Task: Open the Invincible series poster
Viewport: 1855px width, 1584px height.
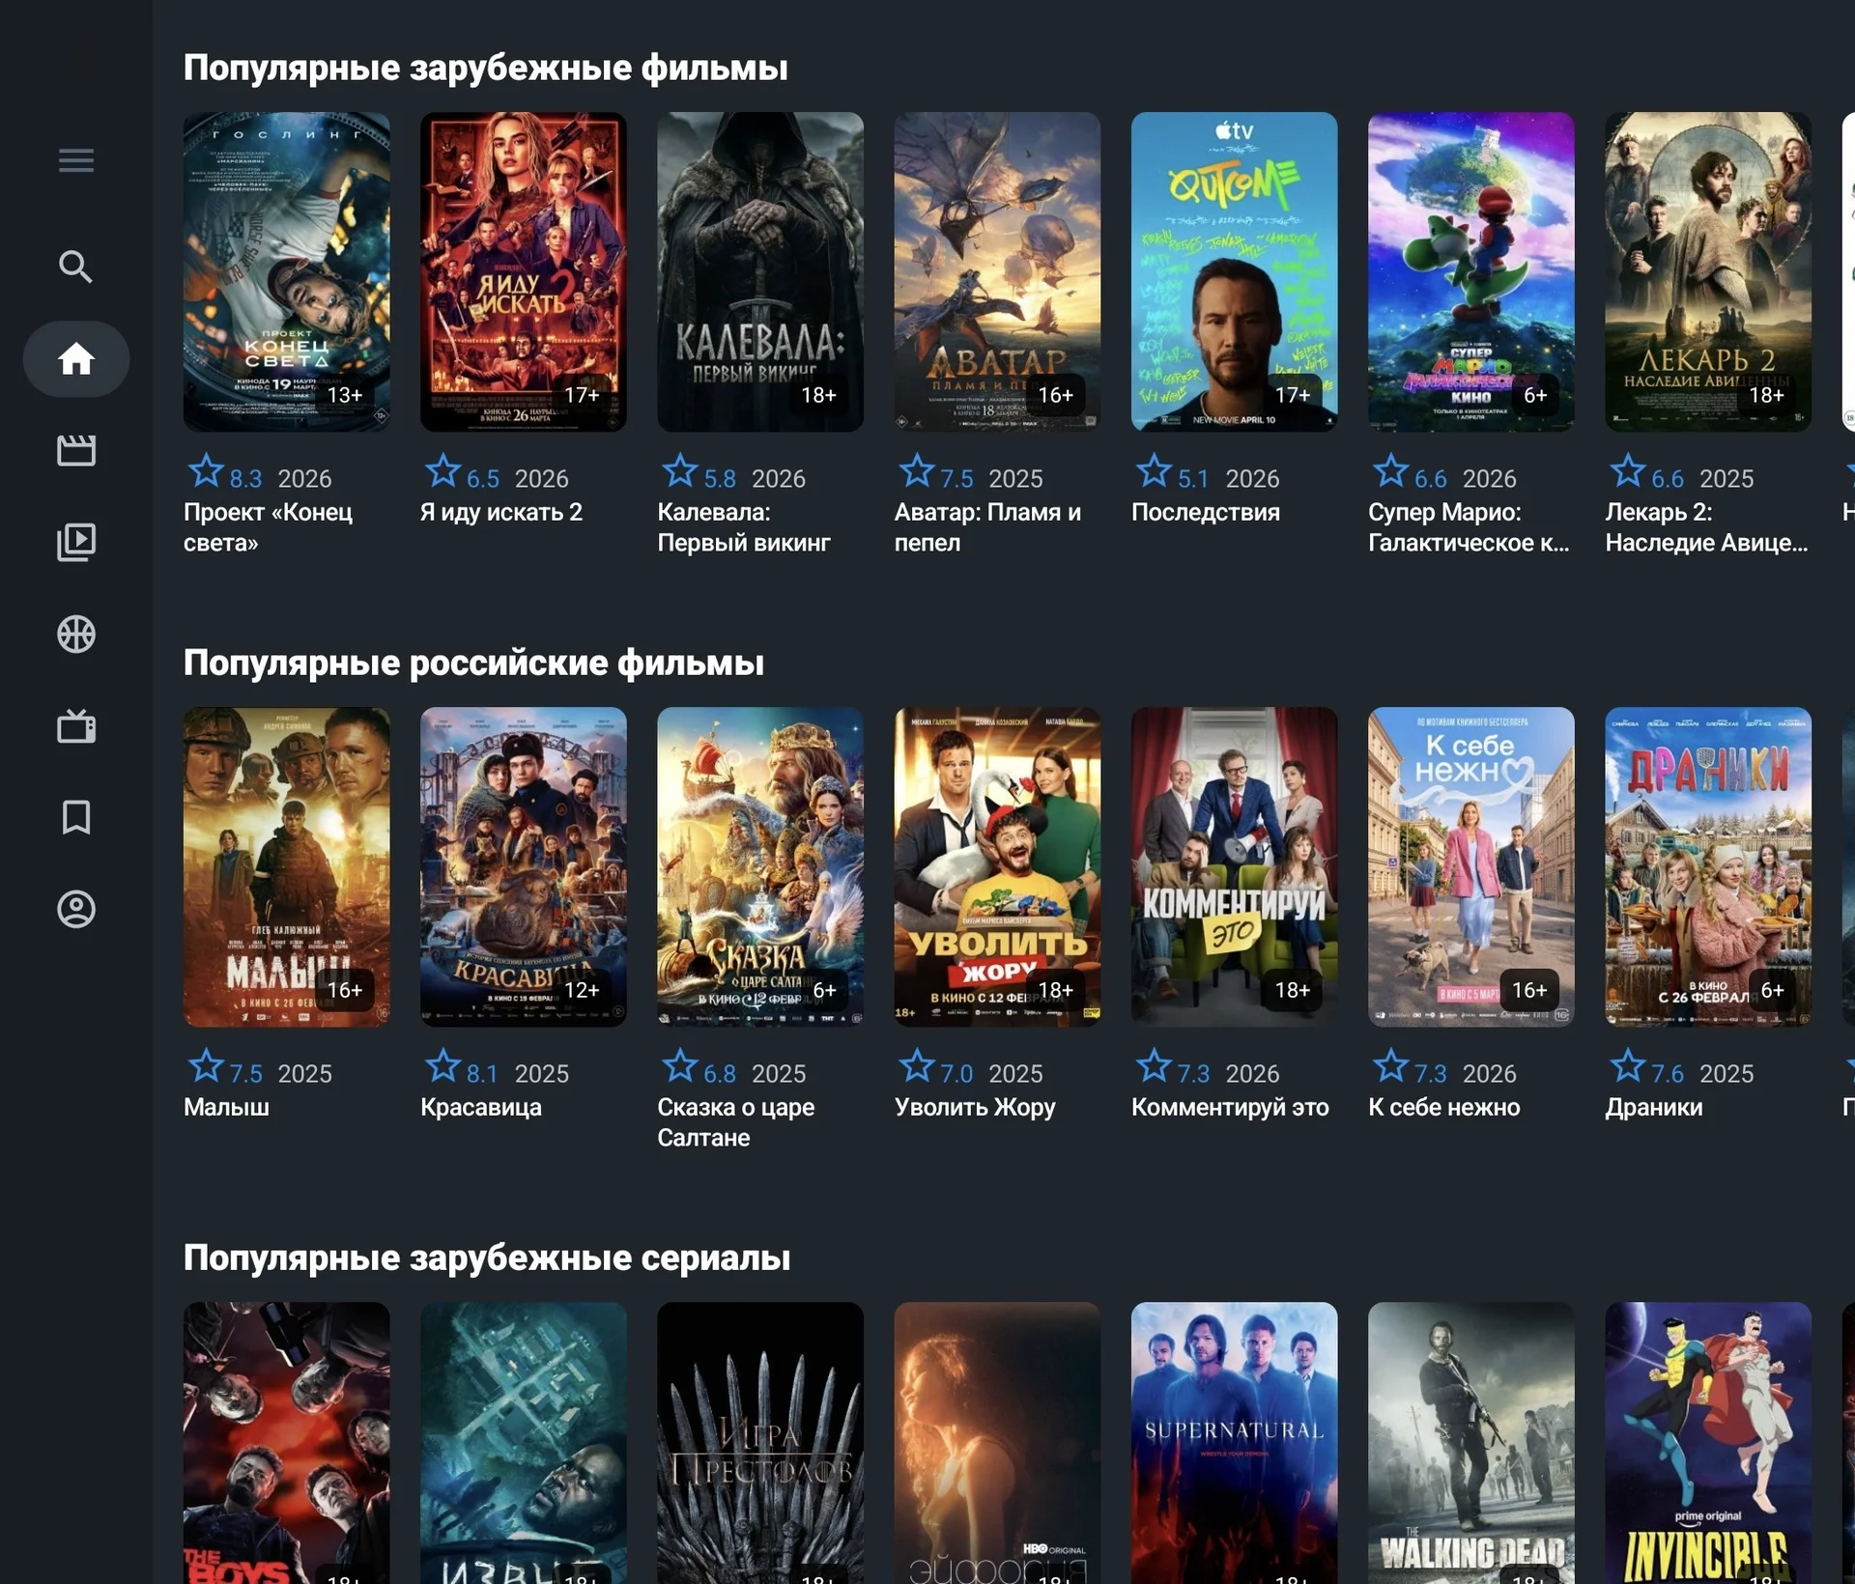Action: (1708, 1443)
